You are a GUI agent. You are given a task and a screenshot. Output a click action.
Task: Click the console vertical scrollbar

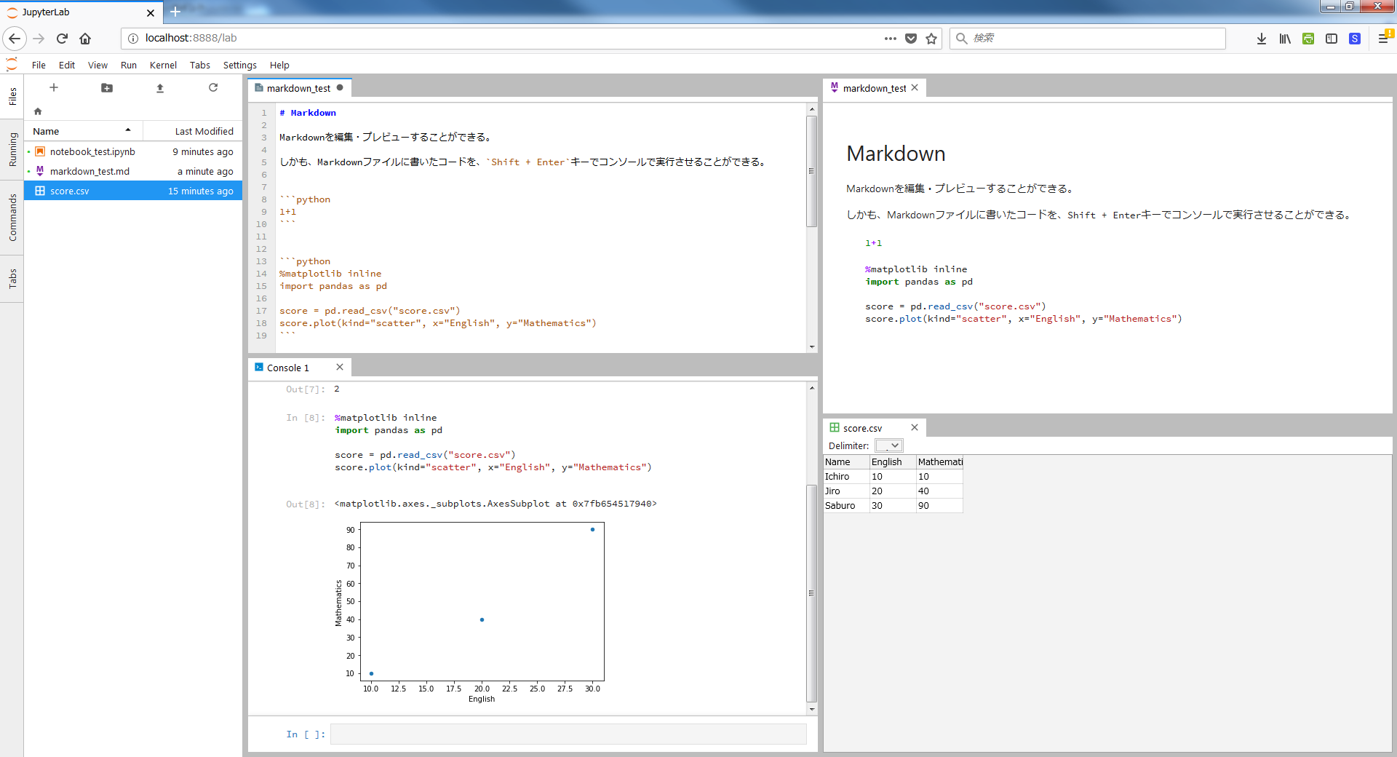point(812,593)
